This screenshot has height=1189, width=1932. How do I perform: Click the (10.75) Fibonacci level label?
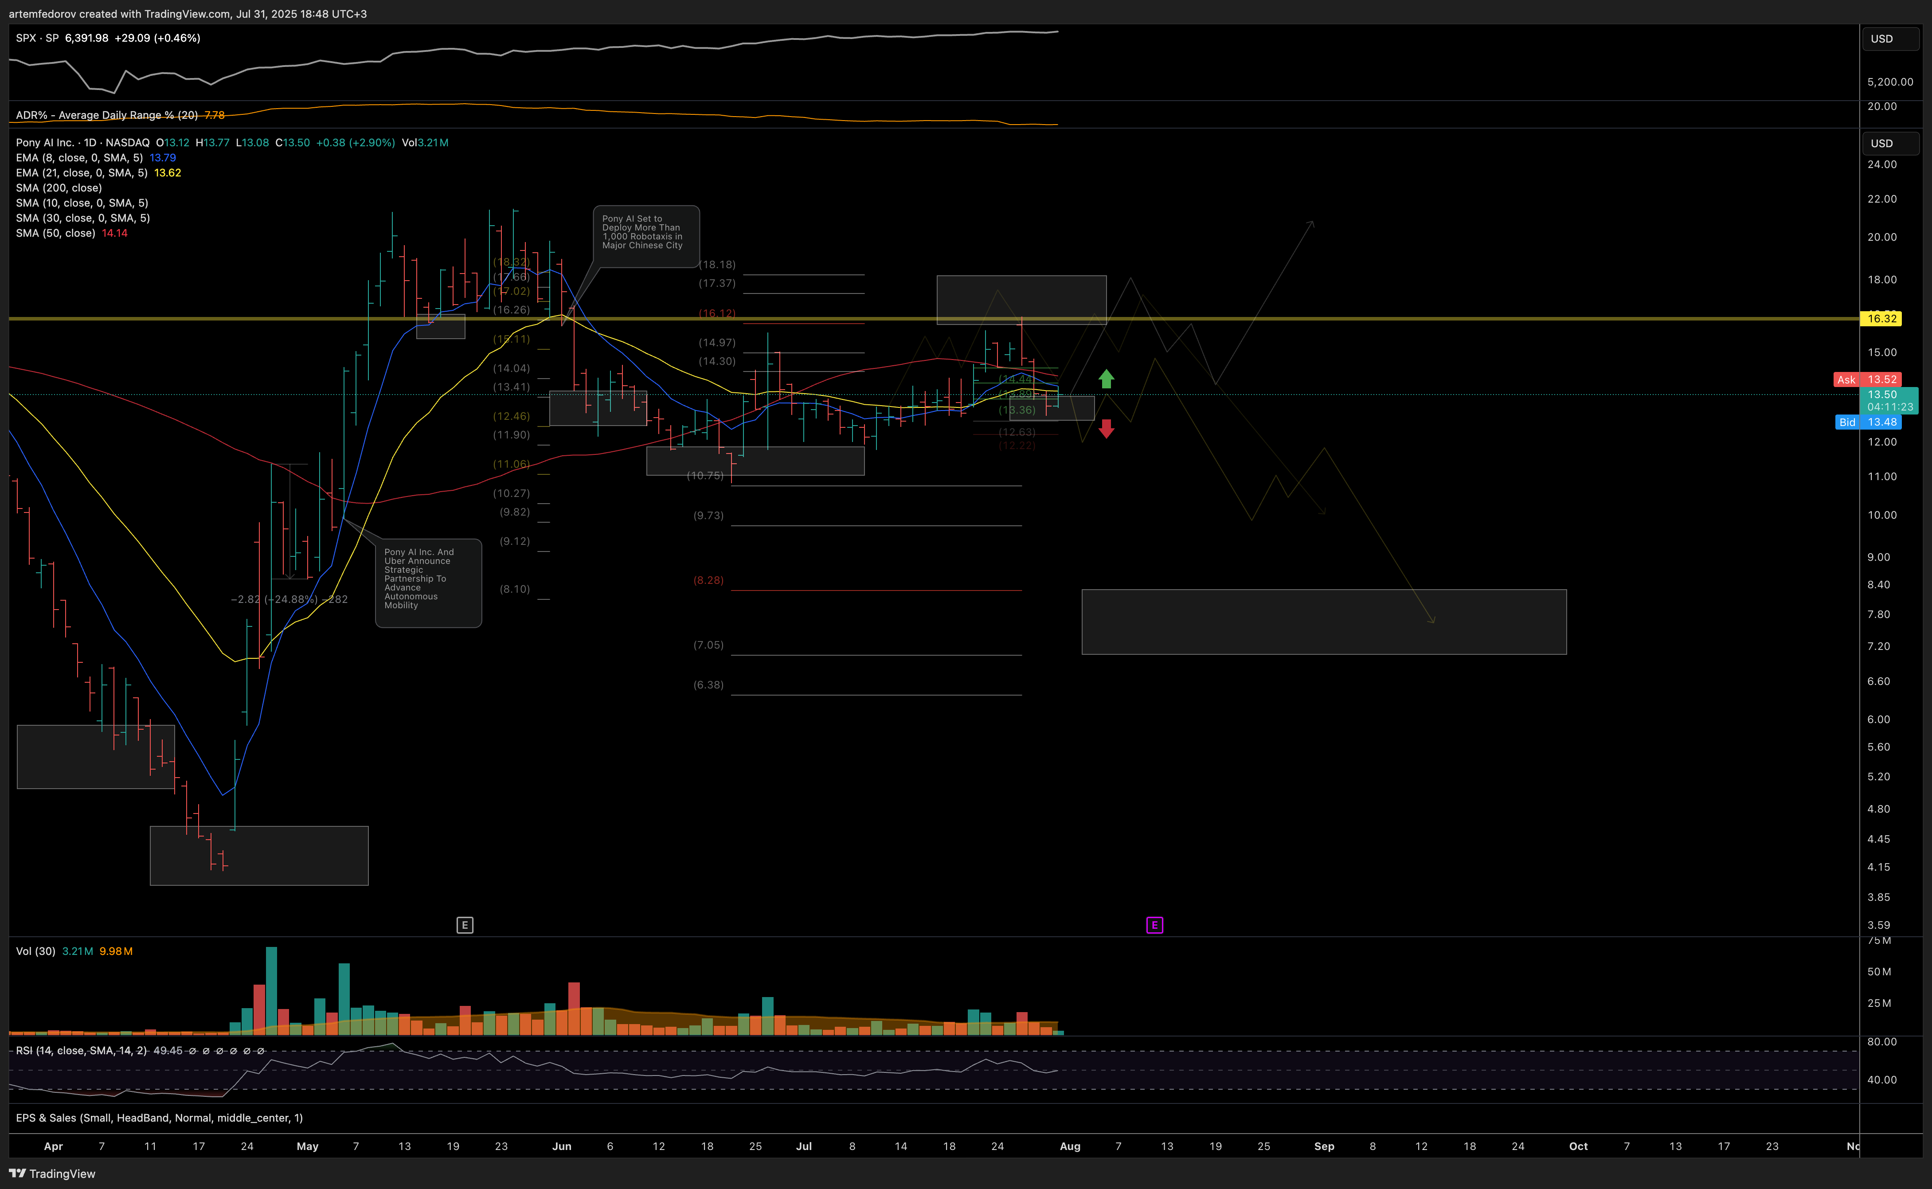click(x=704, y=476)
